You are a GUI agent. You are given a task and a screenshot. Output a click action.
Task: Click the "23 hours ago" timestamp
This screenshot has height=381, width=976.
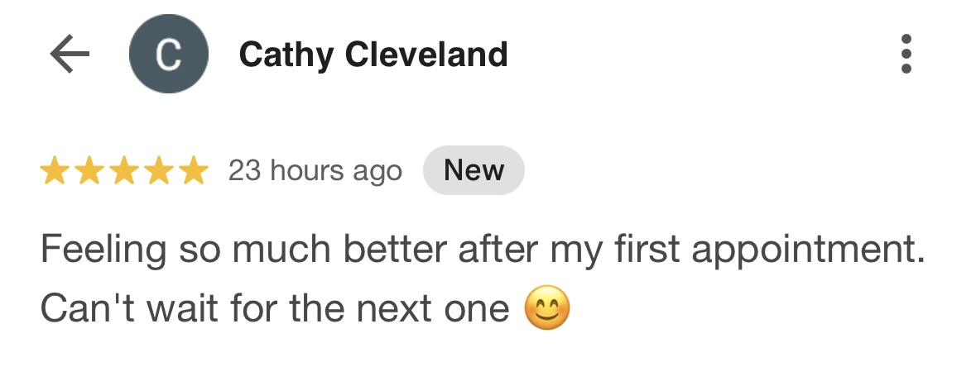pyautogui.click(x=315, y=171)
